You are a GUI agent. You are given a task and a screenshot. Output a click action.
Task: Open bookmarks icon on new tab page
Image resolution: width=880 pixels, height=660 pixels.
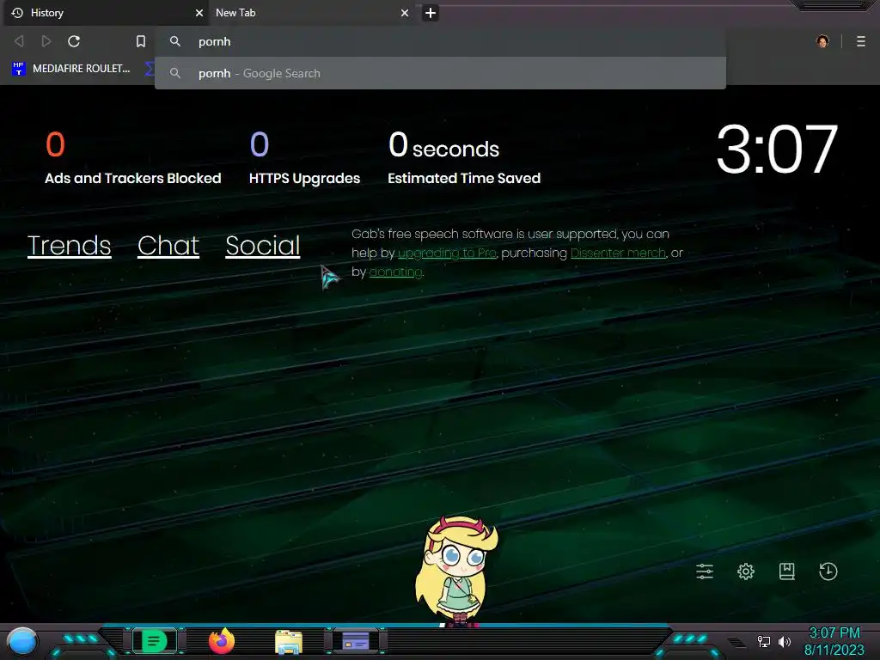click(787, 571)
